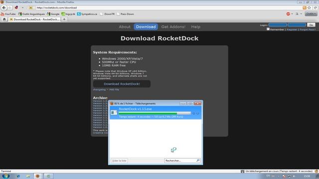Click the Un téléchargement en cours status
Viewport: 319px width, 179px height.
[279, 171]
